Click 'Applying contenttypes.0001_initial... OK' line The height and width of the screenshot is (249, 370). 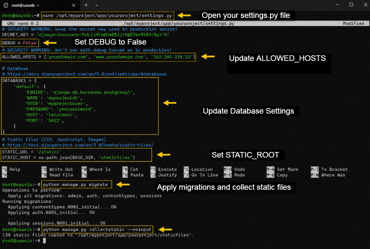[62, 207]
